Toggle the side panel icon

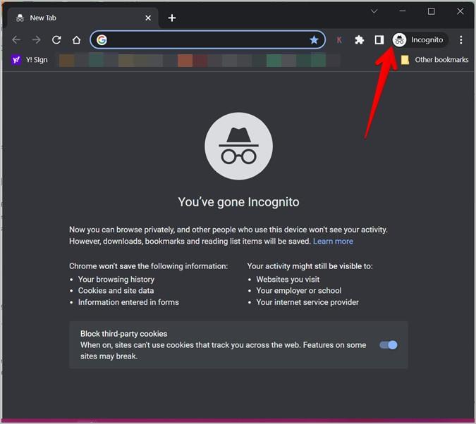point(379,39)
